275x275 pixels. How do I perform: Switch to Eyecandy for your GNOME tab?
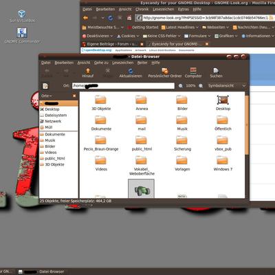coord(178,44)
